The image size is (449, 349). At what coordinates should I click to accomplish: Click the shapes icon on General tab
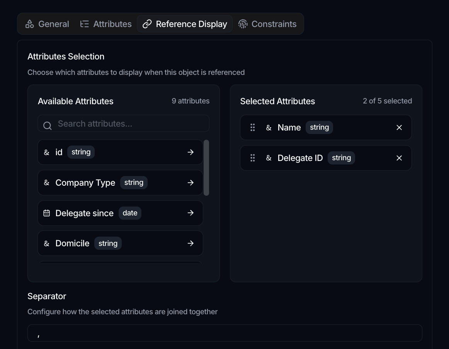(29, 24)
